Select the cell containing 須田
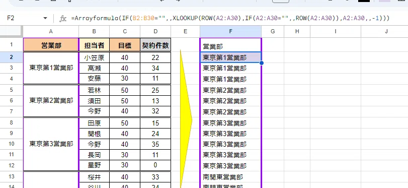 tap(94, 101)
